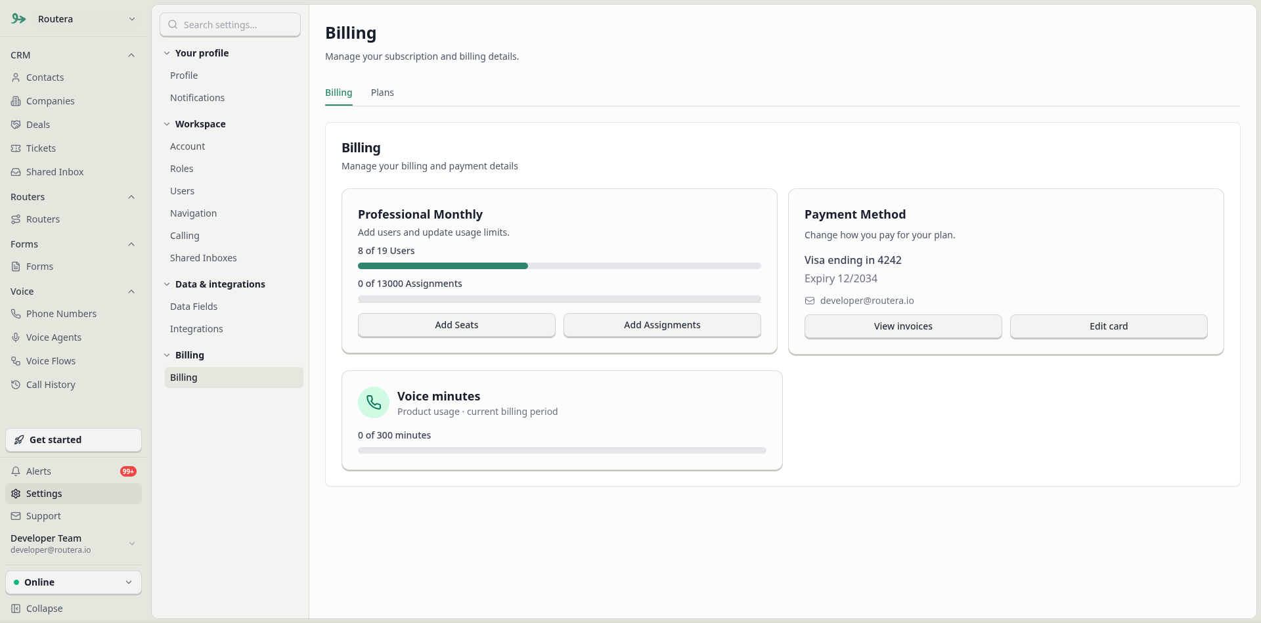Click the View invoices button
1261x623 pixels.
(x=903, y=326)
